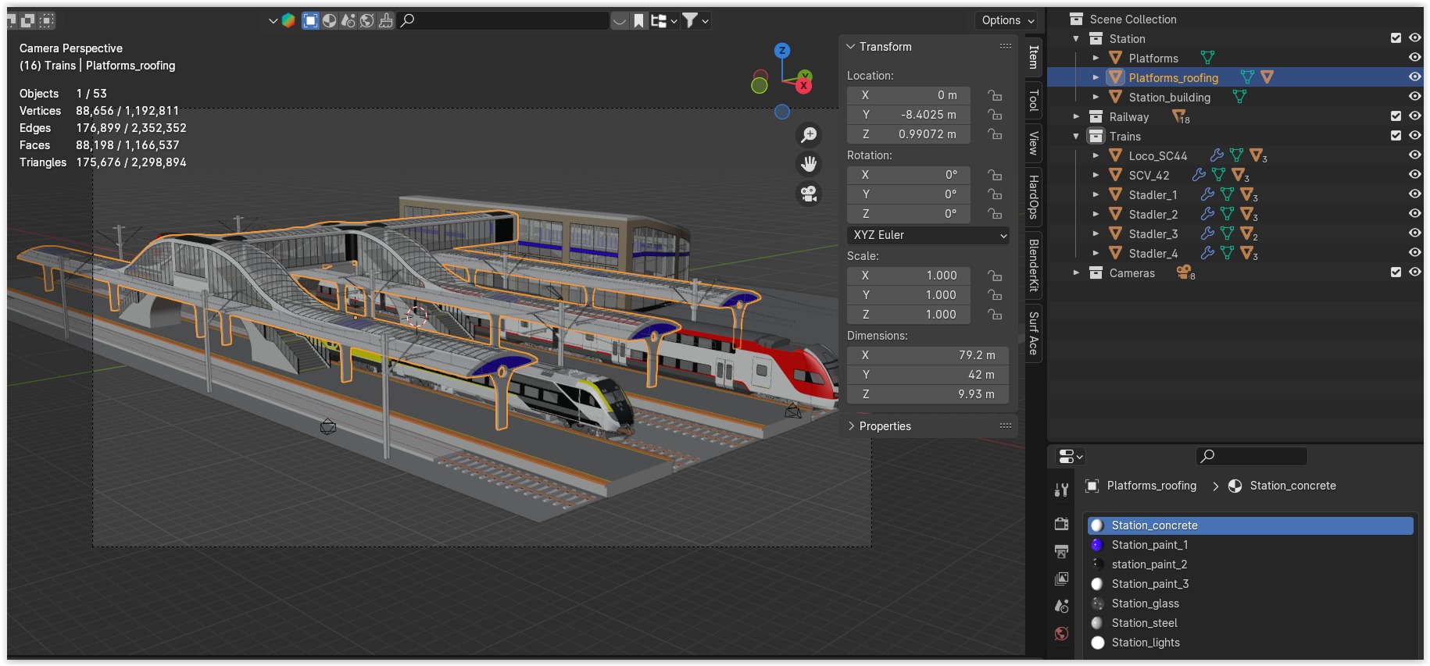
Task: Uncheck the Station collection exclude checkbox
Action: pos(1396,38)
